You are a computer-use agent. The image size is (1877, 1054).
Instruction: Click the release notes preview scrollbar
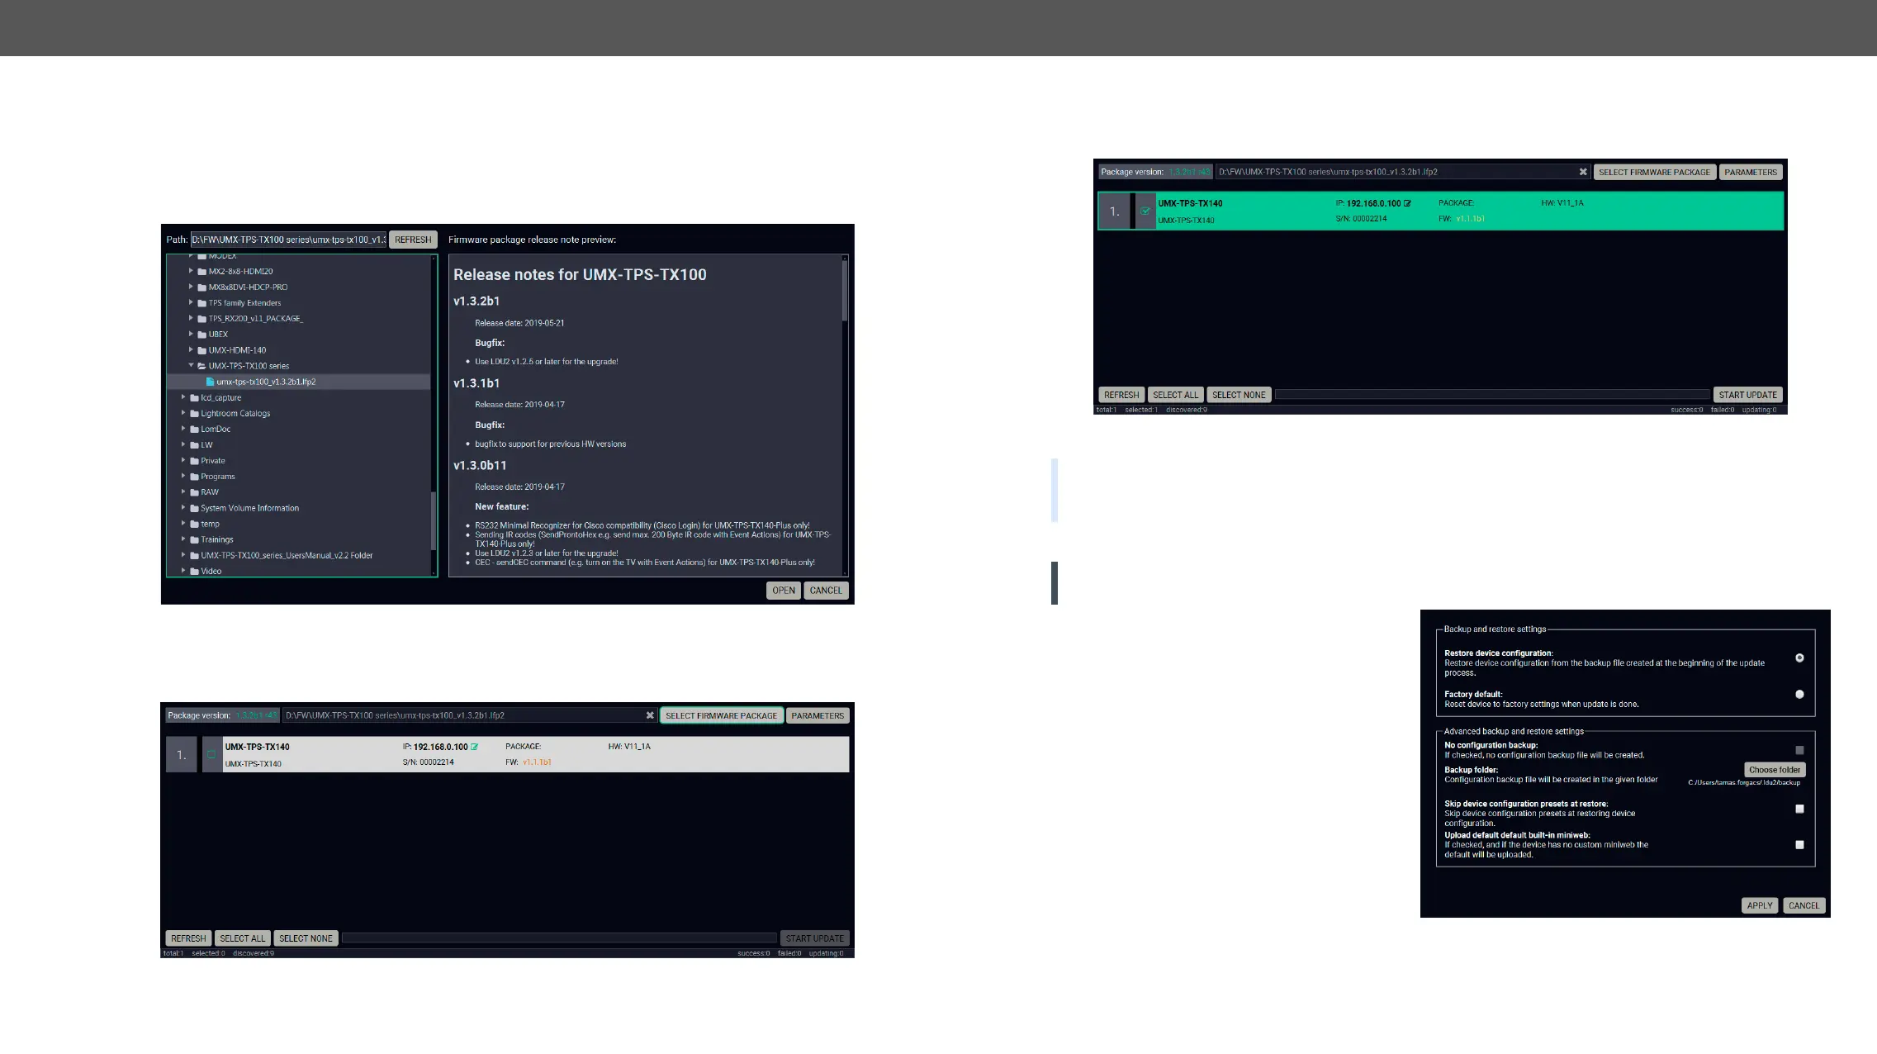pos(844,289)
